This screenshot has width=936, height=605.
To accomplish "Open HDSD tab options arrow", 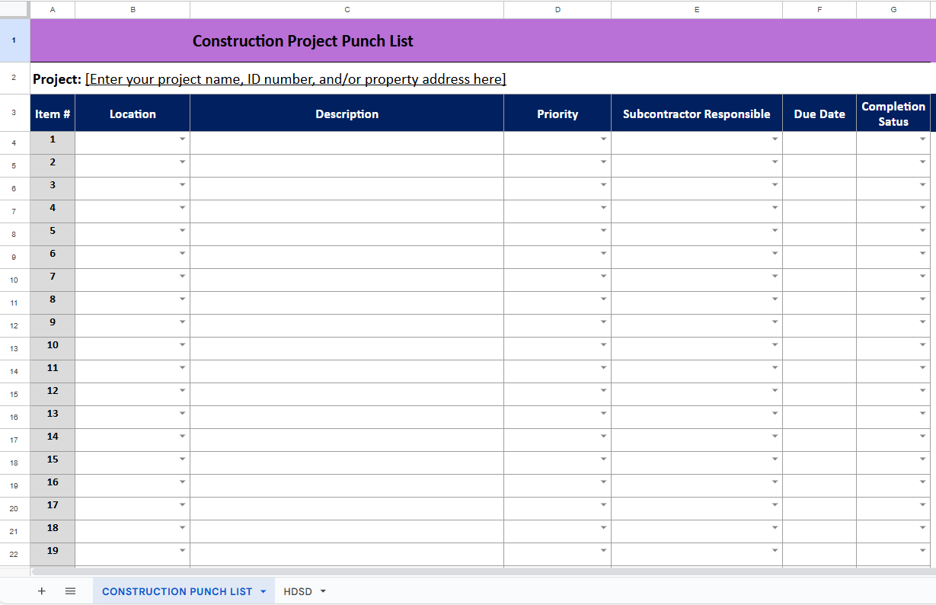I will (x=323, y=591).
